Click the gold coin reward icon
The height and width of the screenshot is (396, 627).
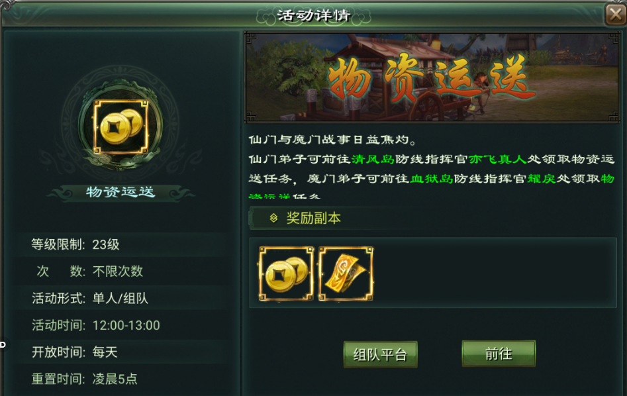(286, 274)
